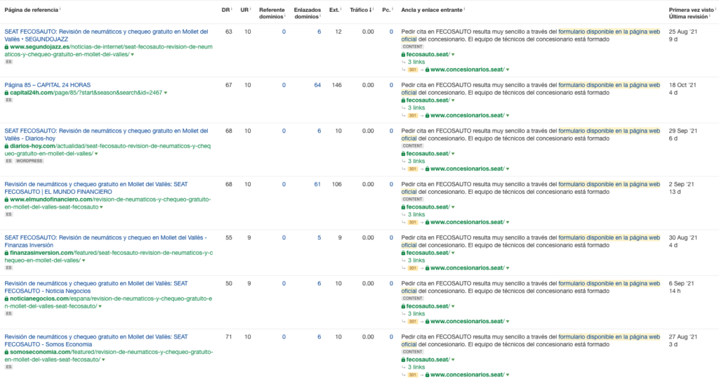Click info icon beside Página de referencia header
This screenshot has height=380, width=719.
(x=60, y=8)
